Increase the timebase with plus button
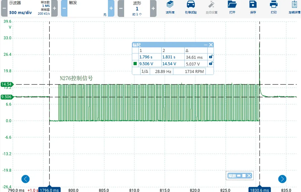 point(54,8)
